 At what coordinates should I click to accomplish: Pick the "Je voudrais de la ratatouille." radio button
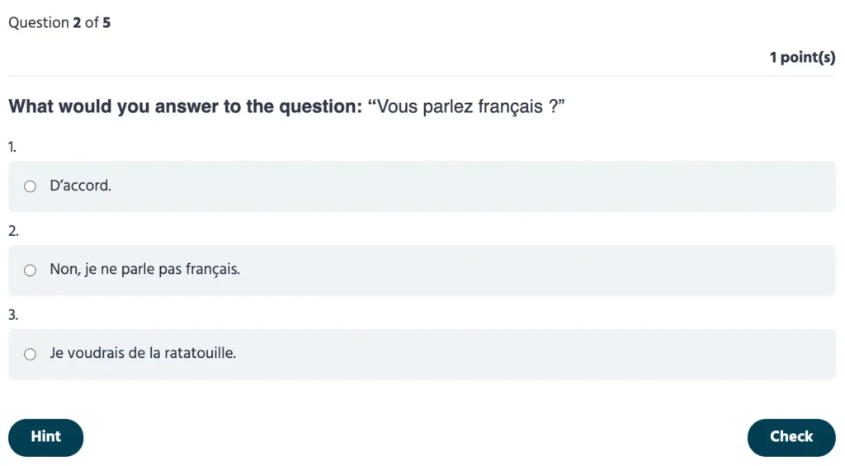pyautogui.click(x=31, y=355)
